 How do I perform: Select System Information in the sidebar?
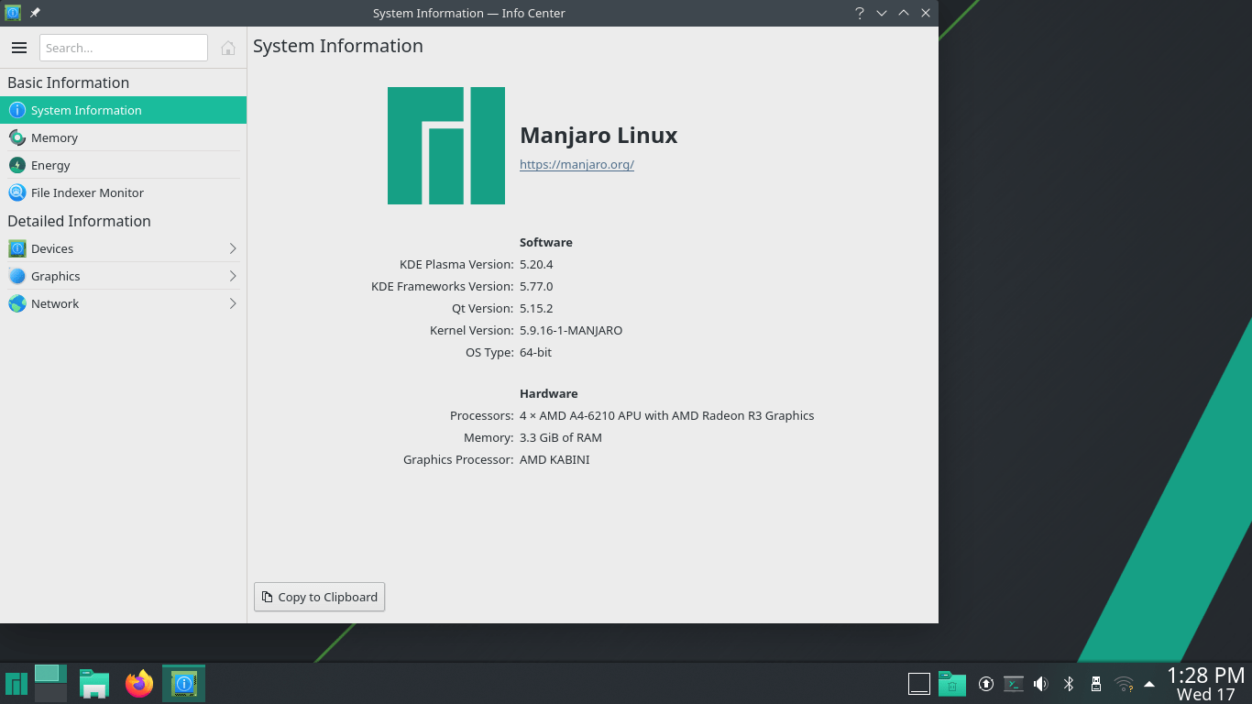tap(123, 110)
